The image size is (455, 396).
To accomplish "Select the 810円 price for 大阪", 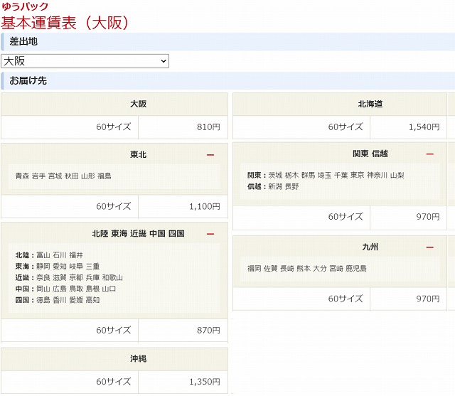I will (208, 127).
